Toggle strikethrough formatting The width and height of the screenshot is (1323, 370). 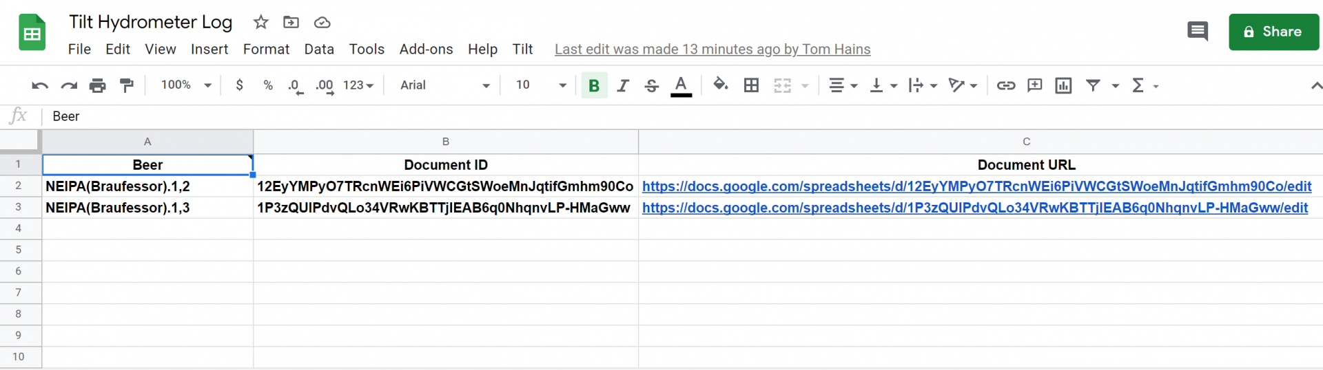pos(652,85)
